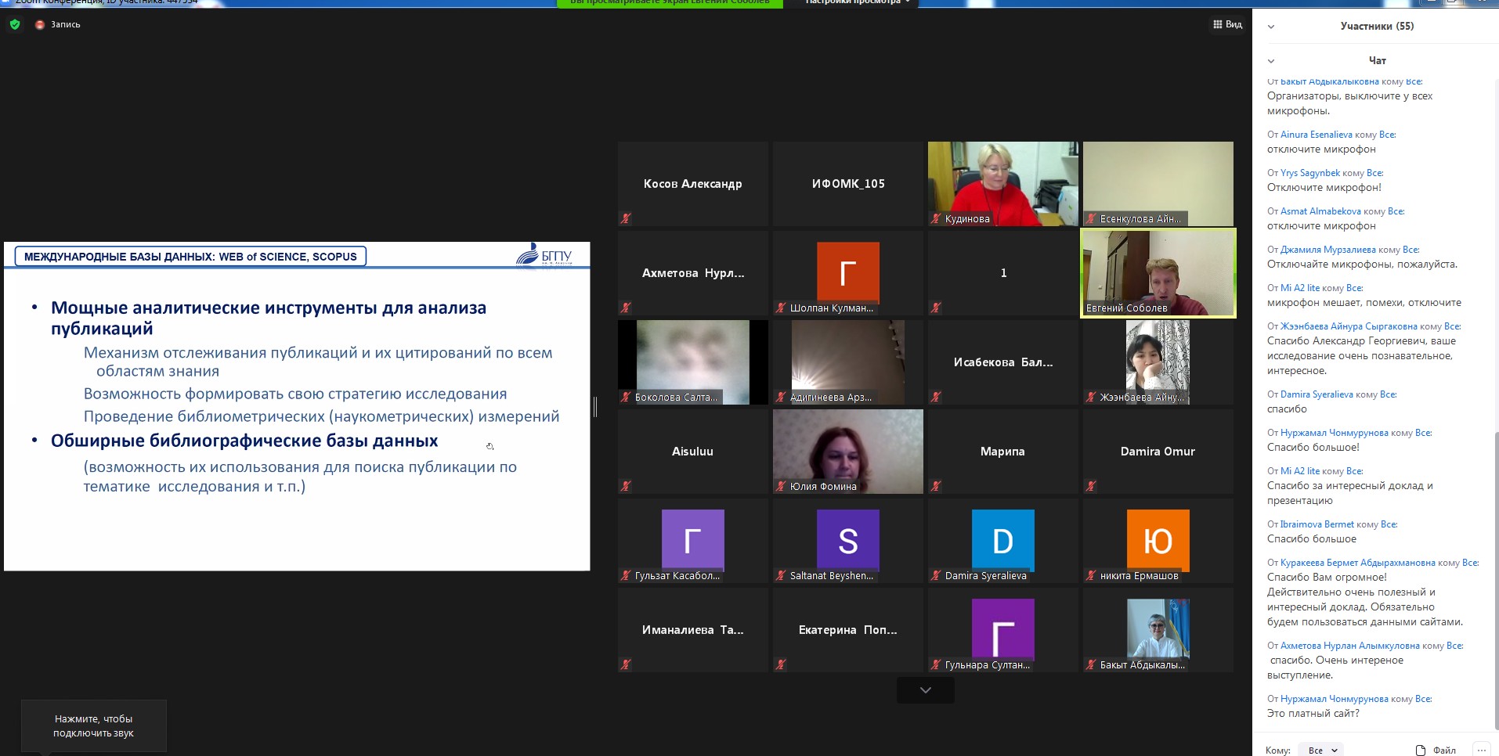Click muted mic icon on Юлия Фомина tile
The width and height of the screenshot is (1499, 756).
(x=781, y=487)
